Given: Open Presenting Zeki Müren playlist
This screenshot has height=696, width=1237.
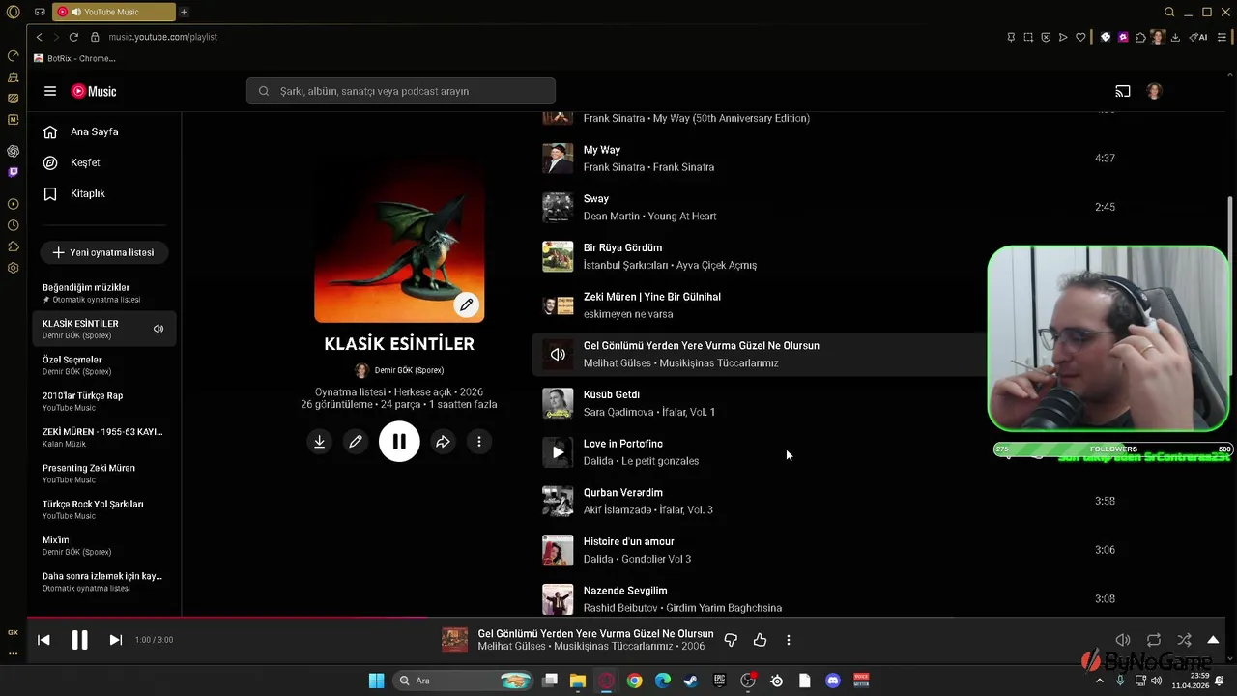Looking at the screenshot, I should 104,474.
